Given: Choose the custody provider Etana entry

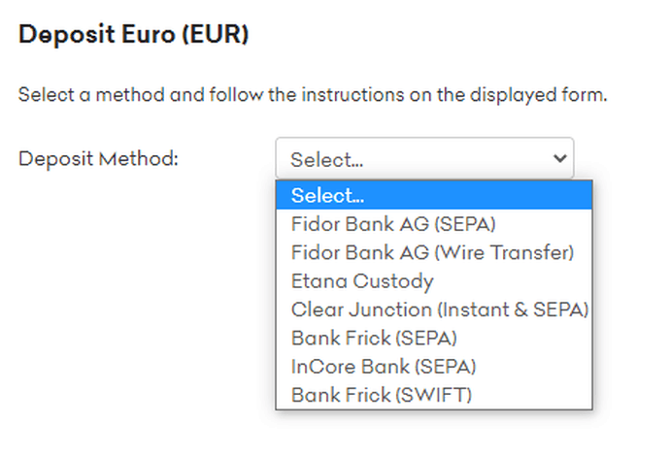Looking at the screenshot, I should coord(362,281).
